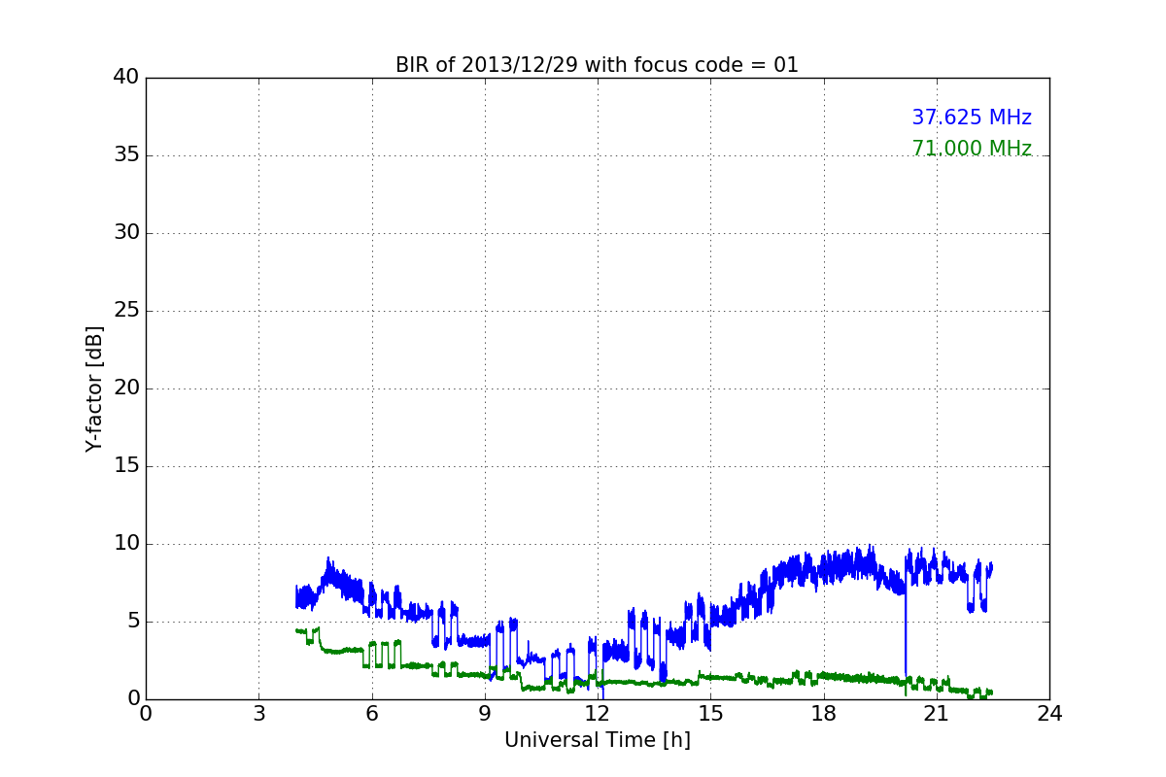Screen dimensions: 1166x777
Task: Click the plot title "BIR of 2013/12/29 with focus code = 01"
Action: click(597, 65)
